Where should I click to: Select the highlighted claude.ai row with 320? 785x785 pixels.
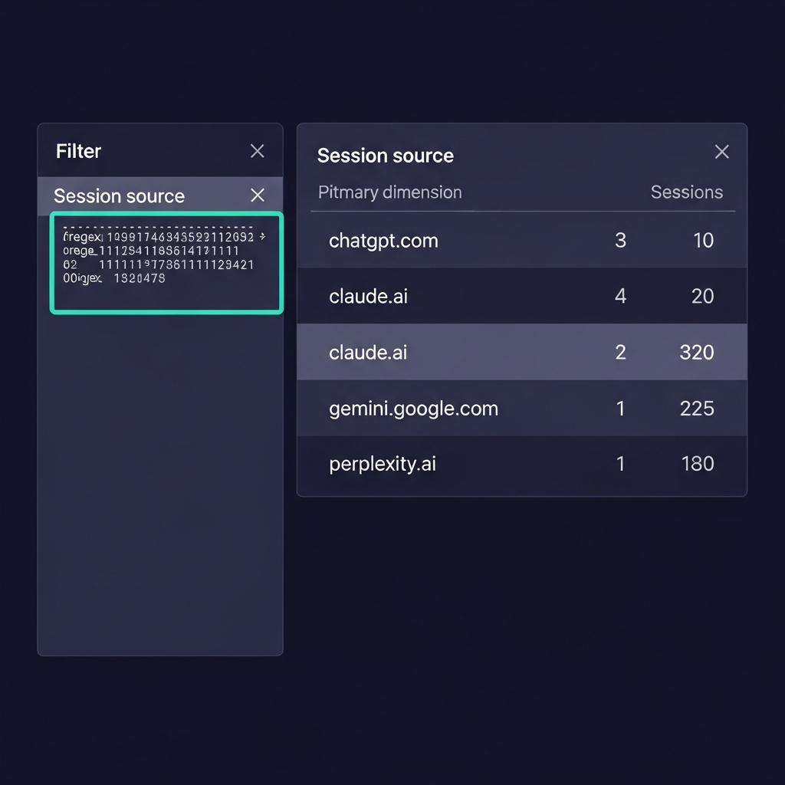pos(521,352)
